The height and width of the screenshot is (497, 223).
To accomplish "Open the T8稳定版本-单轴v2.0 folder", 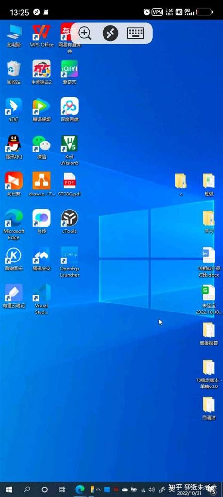I will pos(208,374).
